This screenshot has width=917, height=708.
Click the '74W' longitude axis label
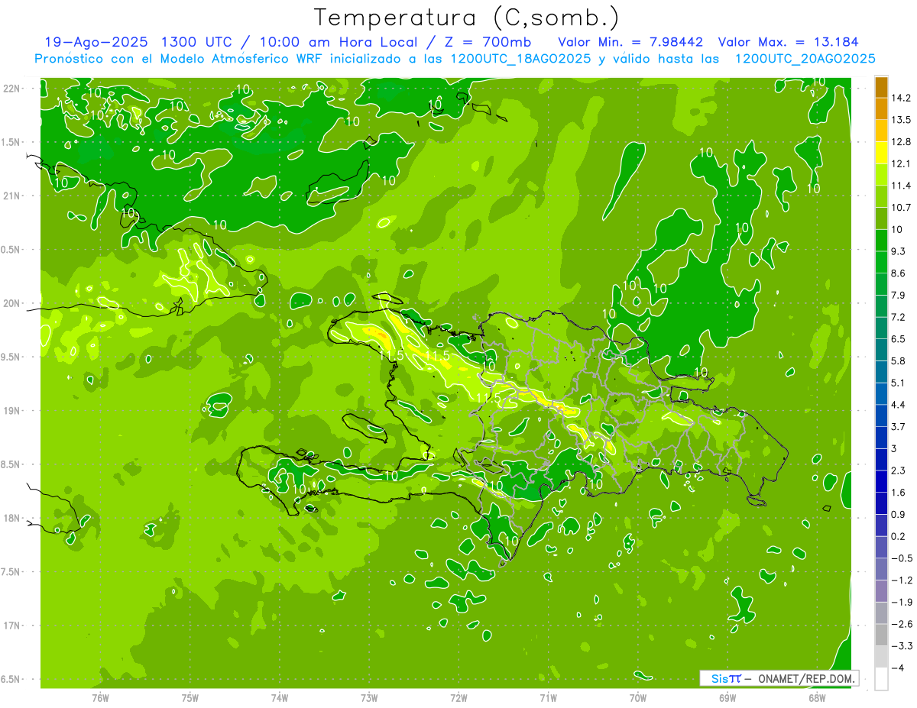pos(279,697)
